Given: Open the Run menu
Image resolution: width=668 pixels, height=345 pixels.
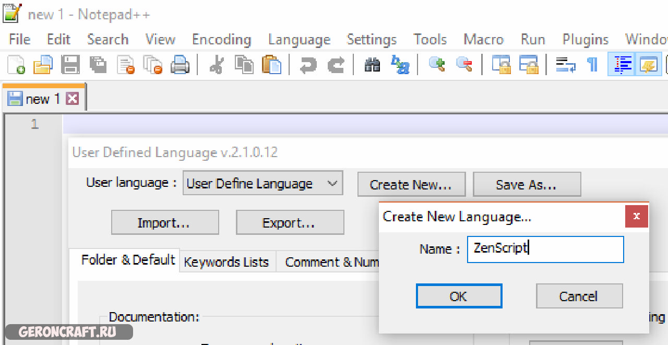Looking at the screenshot, I should [533, 40].
